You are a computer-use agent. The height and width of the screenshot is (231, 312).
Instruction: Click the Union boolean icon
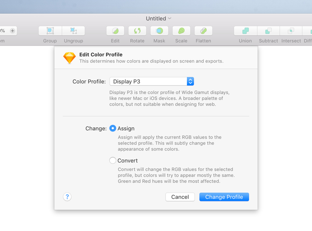(x=245, y=31)
